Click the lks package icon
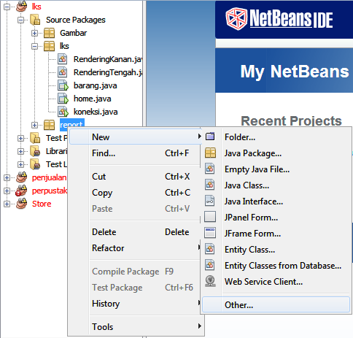353x338 pixels. [x=49, y=46]
